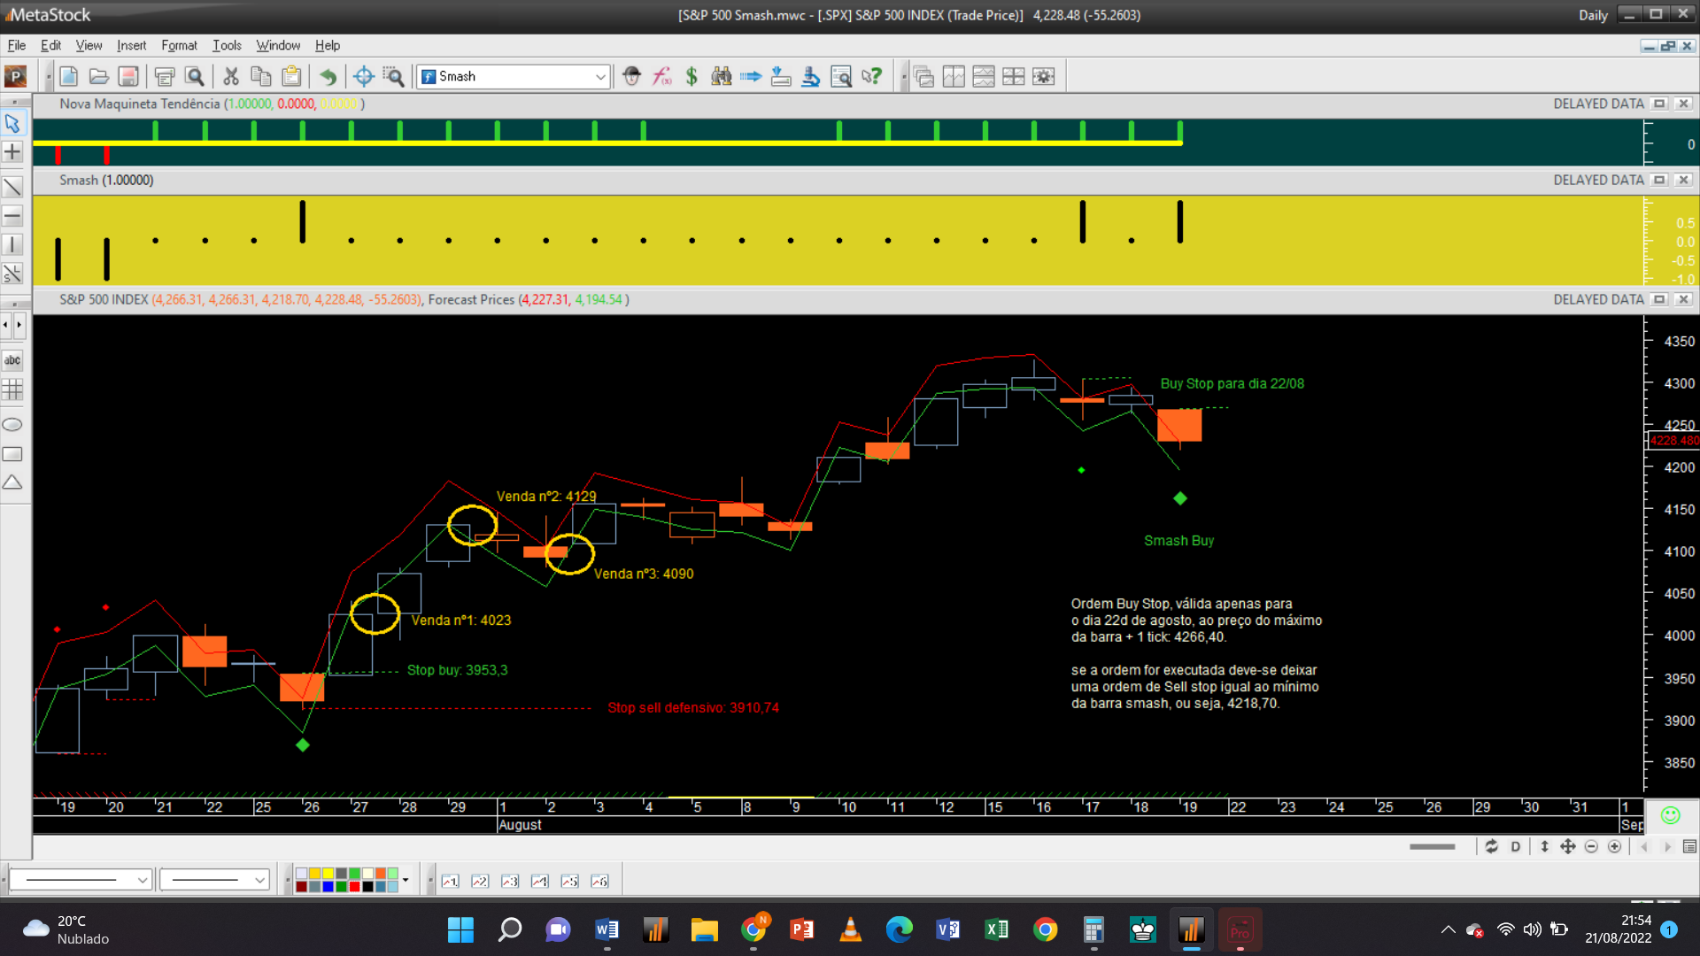Click the Indicator Builder fx icon
Screen dimensions: 1700x956
661,77
